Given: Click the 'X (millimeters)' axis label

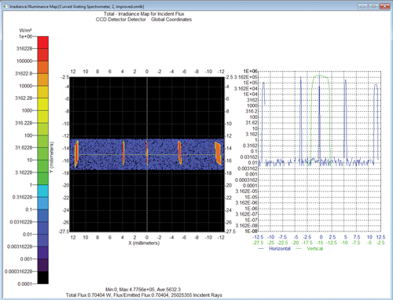Looking at the screenshot, I should (144, 243).
